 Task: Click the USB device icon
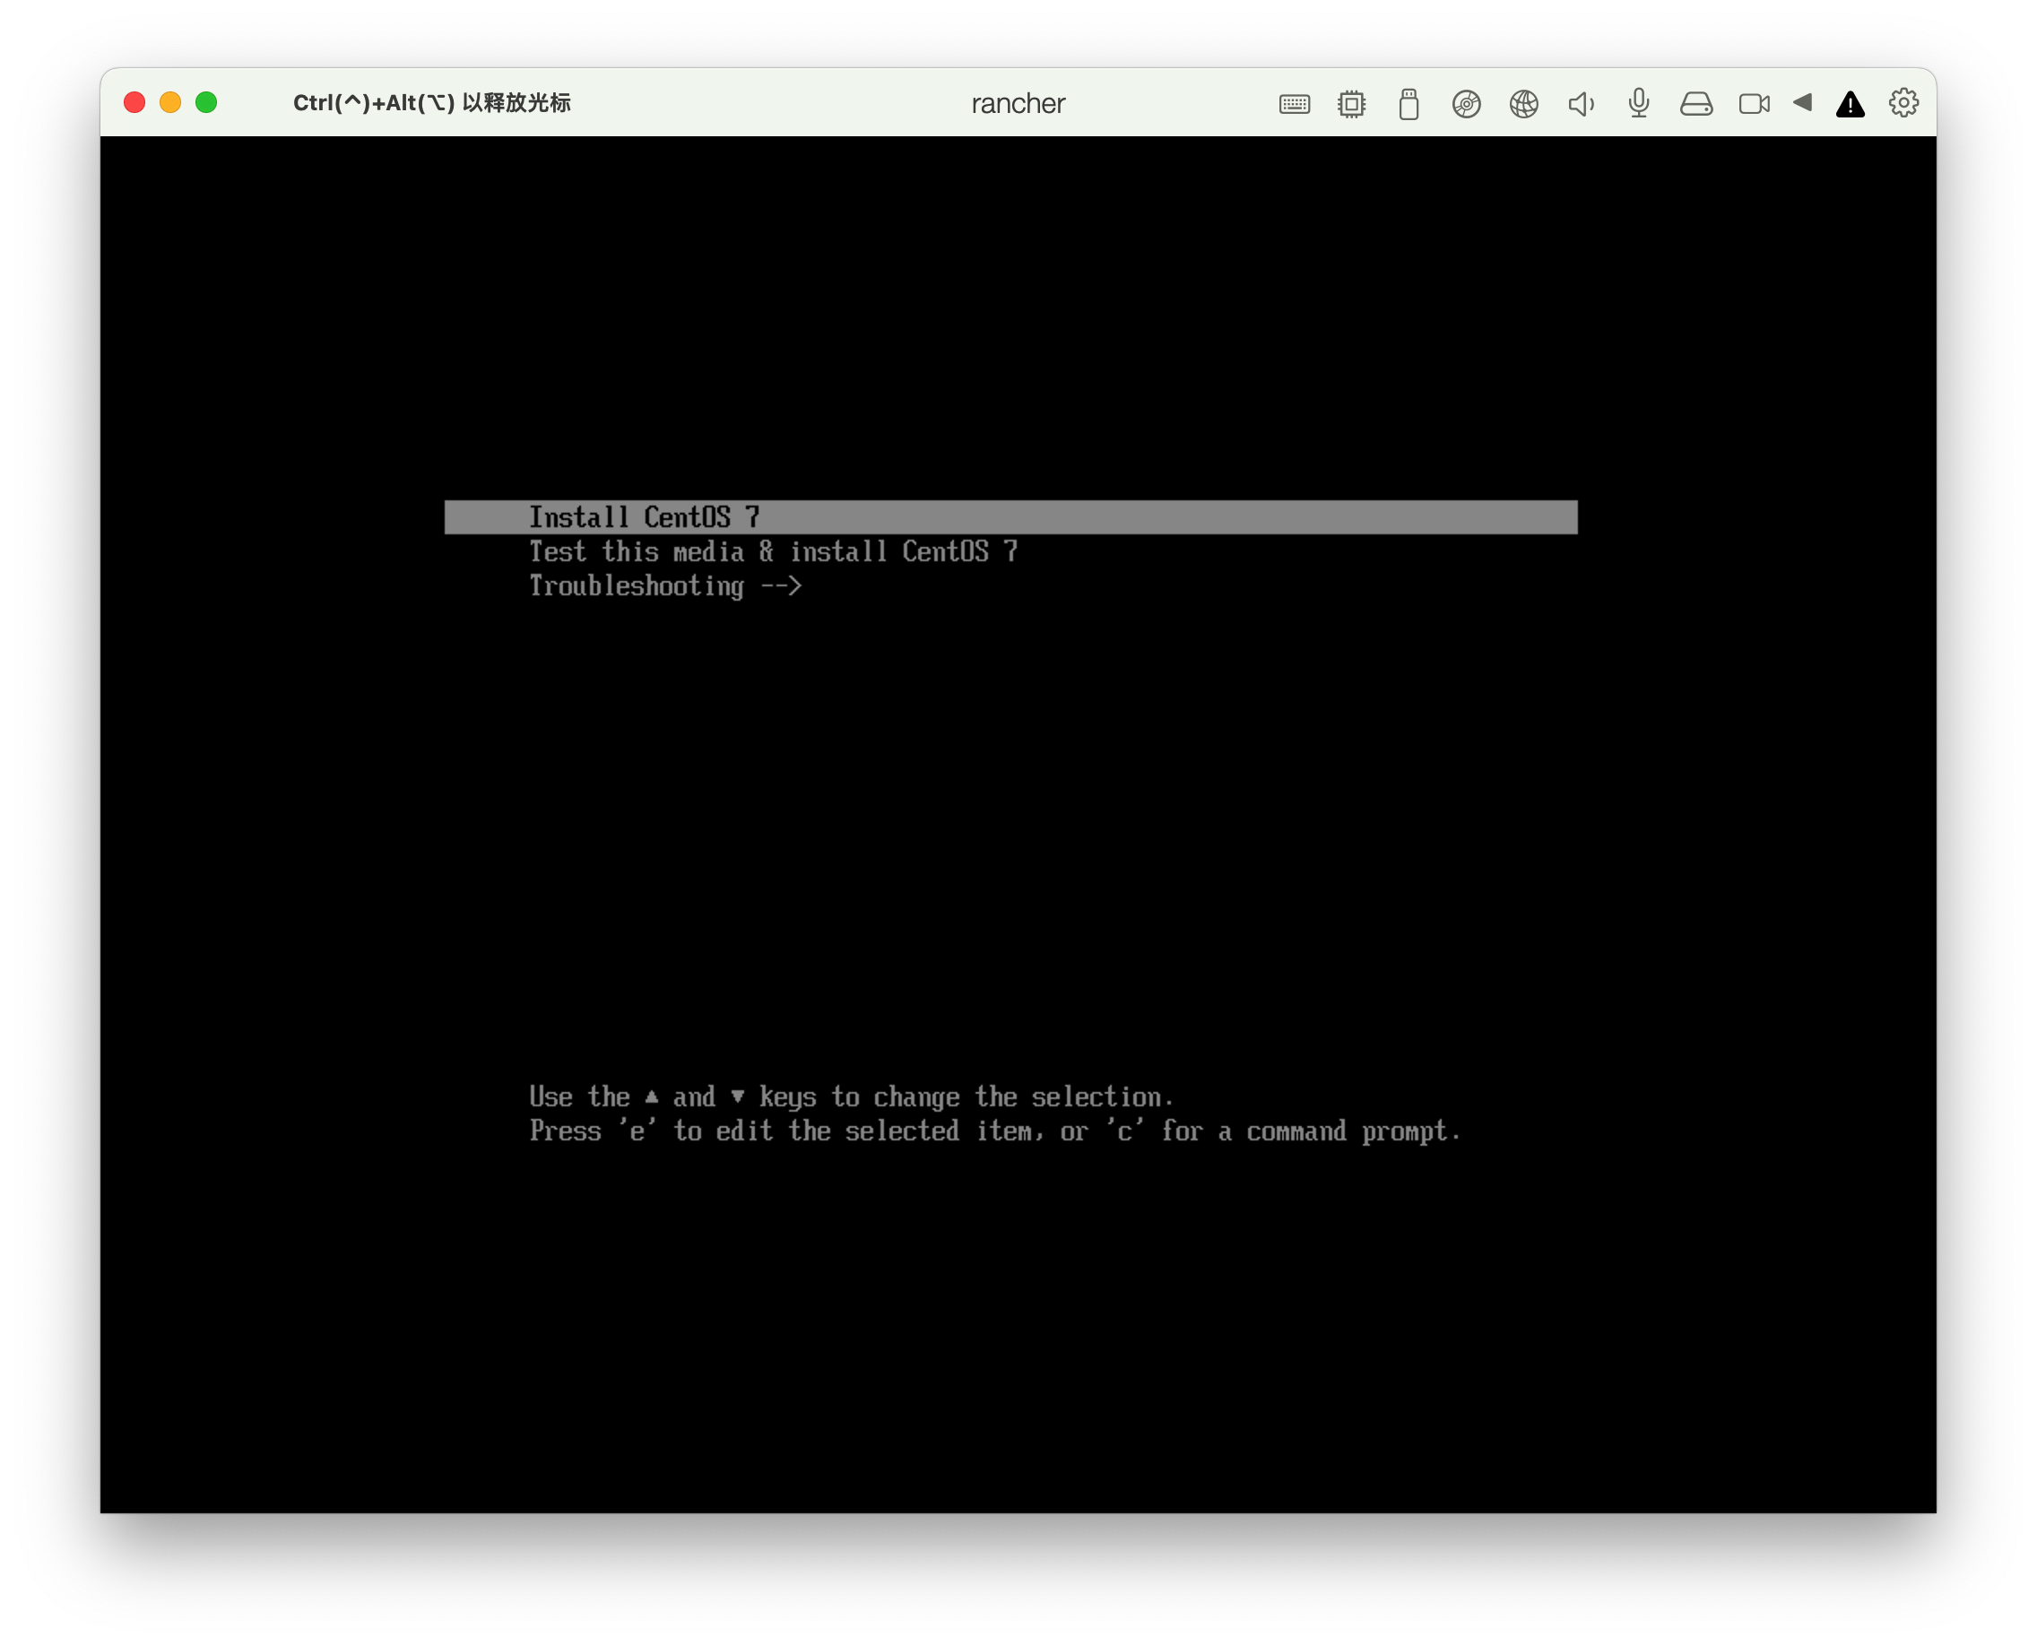[1409, 103]
